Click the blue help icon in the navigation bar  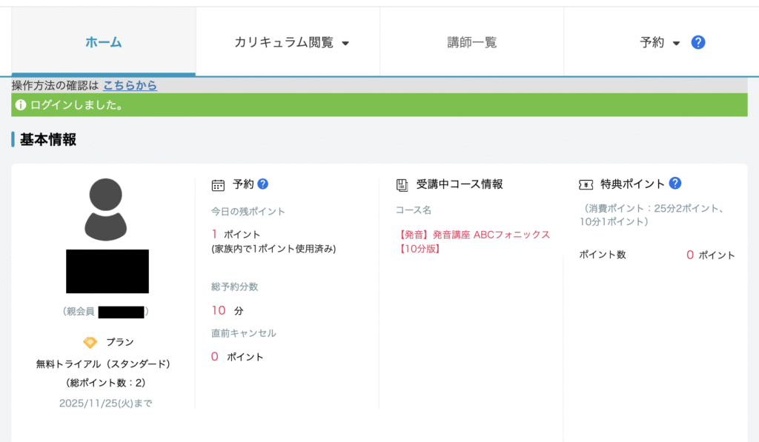697,42
